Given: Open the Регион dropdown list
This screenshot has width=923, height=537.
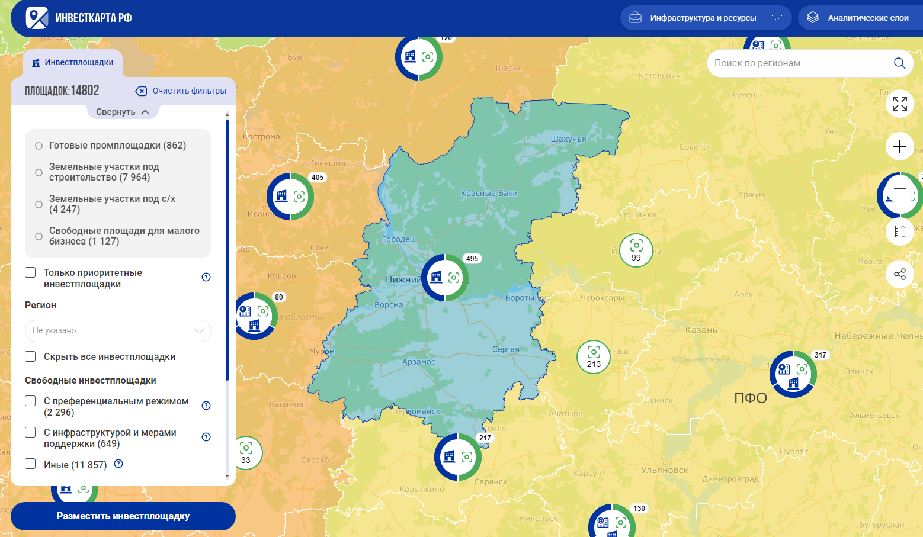Looking at the screenshot, I should (118, 330).
